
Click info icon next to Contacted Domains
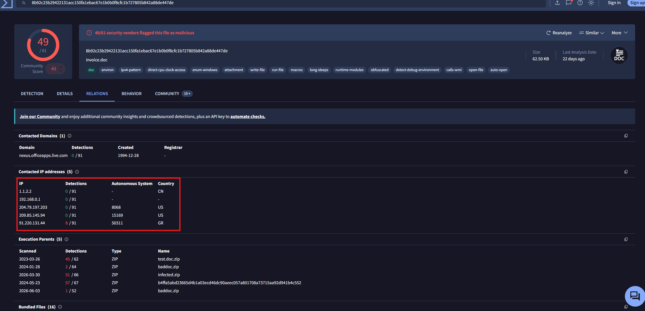click(x=70, y=136)
